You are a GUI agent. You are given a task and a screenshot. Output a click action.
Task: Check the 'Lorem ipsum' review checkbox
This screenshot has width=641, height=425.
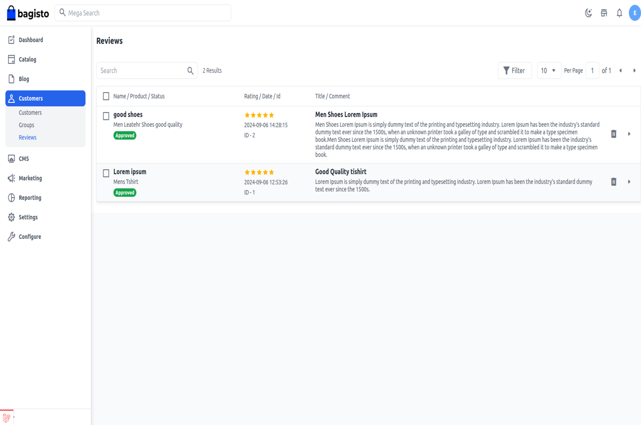pyautogui.click(x=106, y=173)
